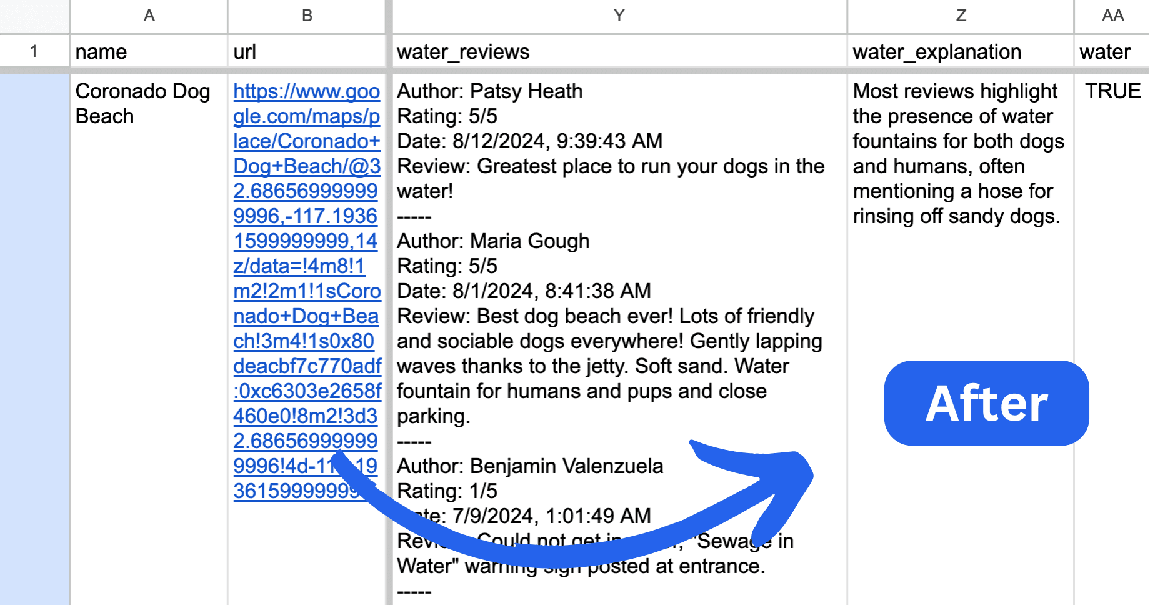Click the 'name' header cell

149,51
